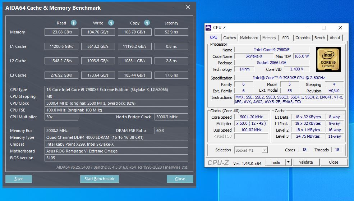Minimize the CPU-Z window

pos(308,28)
